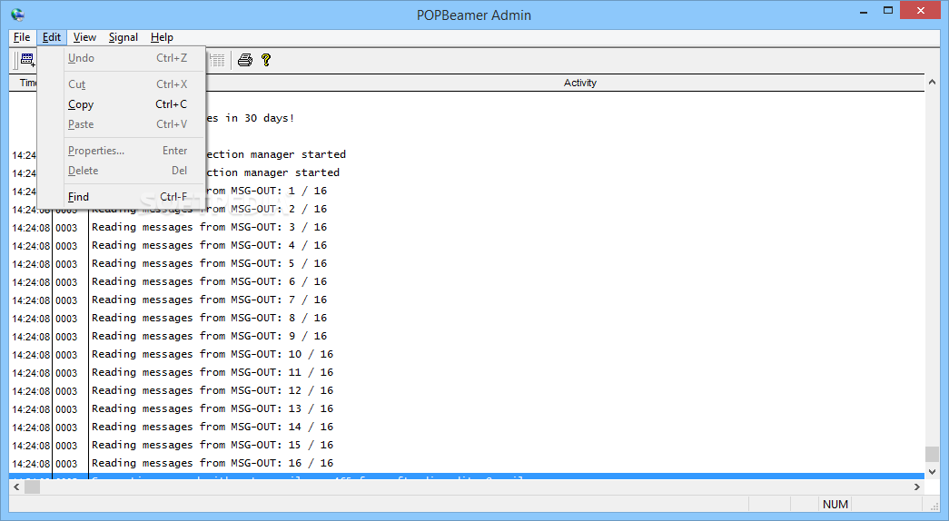Click the printer icon in toolbar
The width and height of the screenshot is (949, 521).
tap(245, 60)
